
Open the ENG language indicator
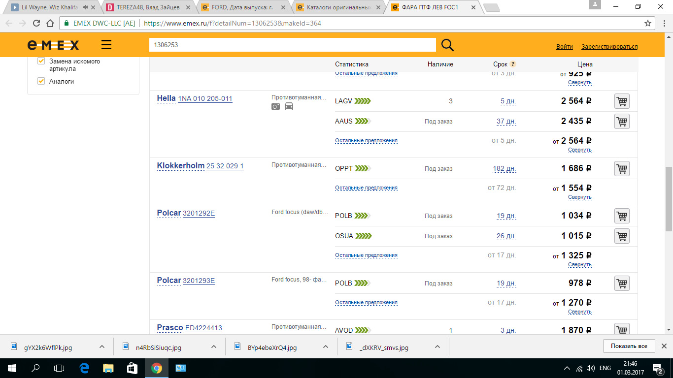605,368
